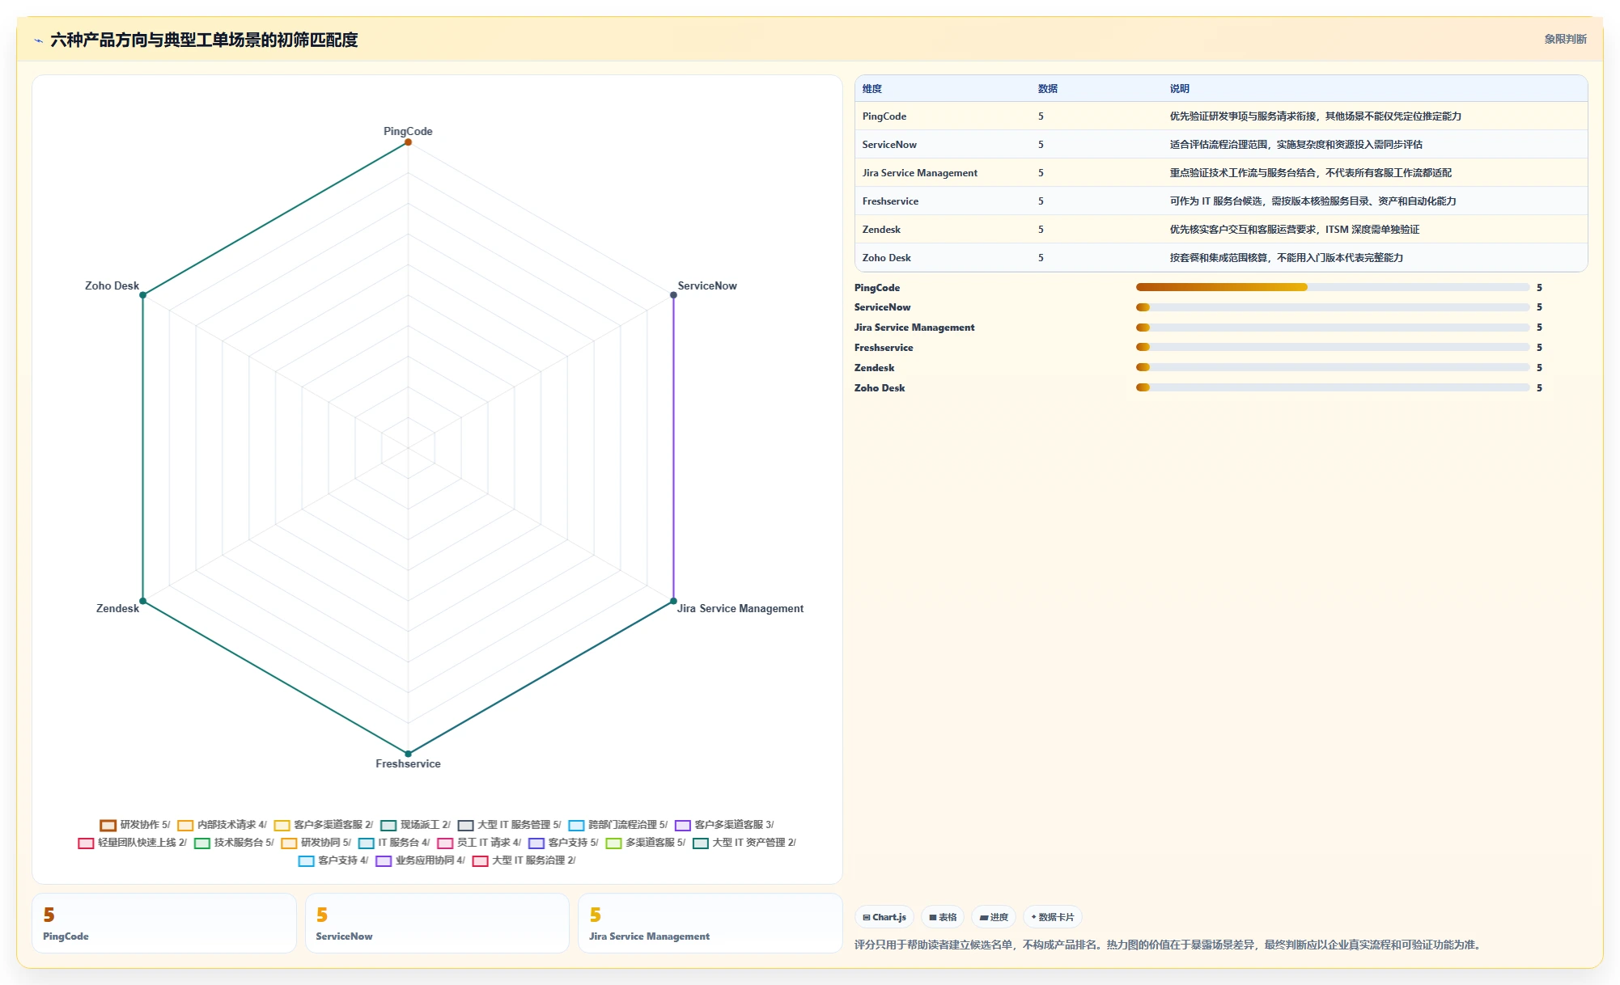The image size is (1620, 985).
Task: Click the 进度 tag chip
Action: (x=994, y=917)
